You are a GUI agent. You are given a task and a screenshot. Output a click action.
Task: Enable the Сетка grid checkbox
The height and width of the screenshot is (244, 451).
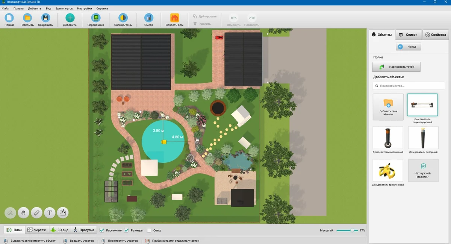149,230
